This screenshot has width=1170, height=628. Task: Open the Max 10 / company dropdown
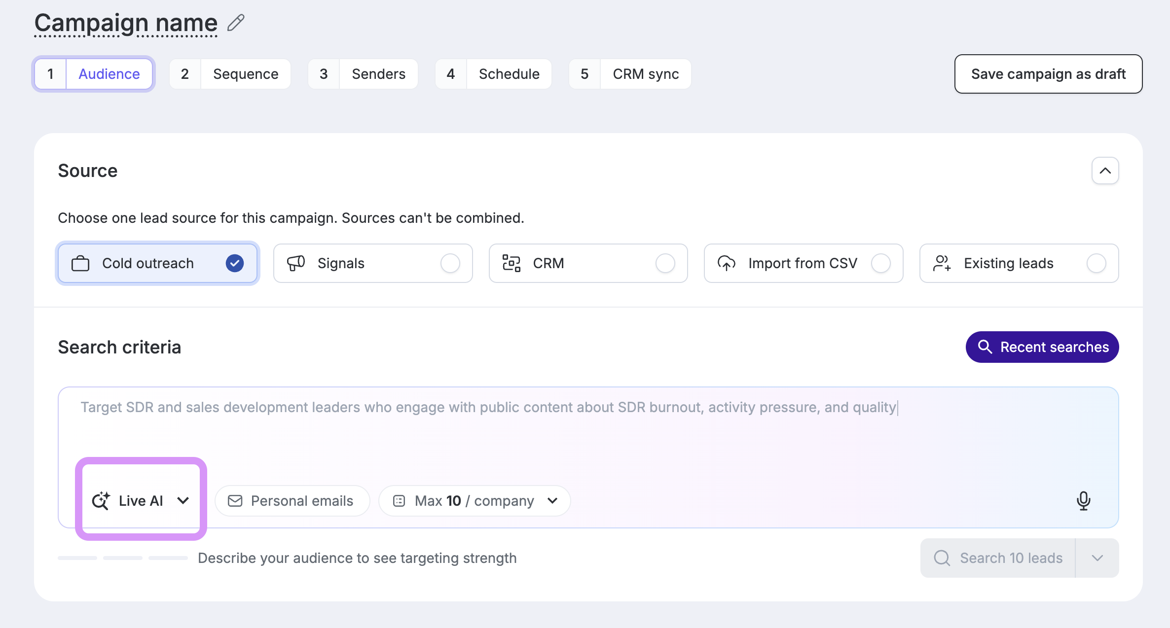coord(475,501)
